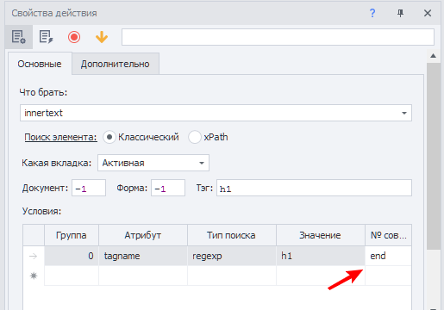Screen dimensions: 444x310
Task: Click the vertical scrollbar thumb
Action: pos(434,157)
